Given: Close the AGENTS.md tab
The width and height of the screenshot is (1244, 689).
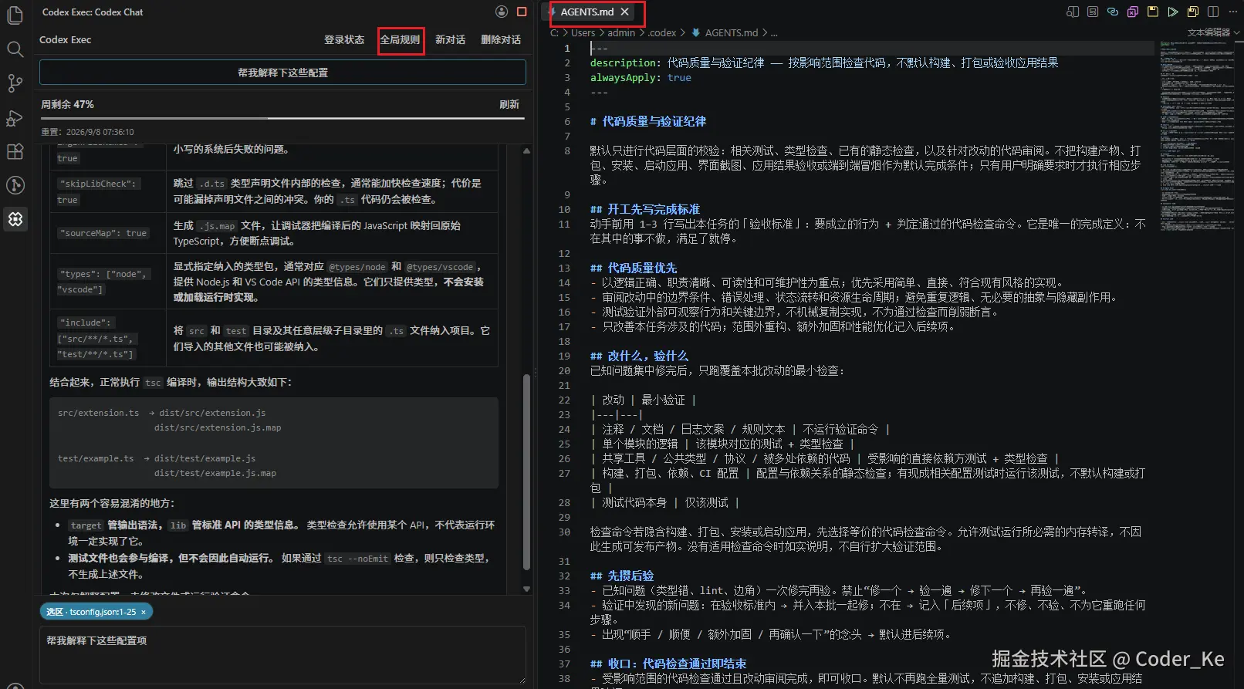Looking at the screenshot, I should click(x=625, y=12).
